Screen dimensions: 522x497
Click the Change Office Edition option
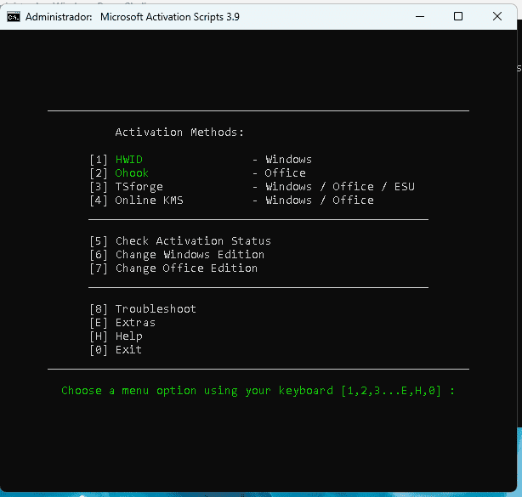(185, 268)
